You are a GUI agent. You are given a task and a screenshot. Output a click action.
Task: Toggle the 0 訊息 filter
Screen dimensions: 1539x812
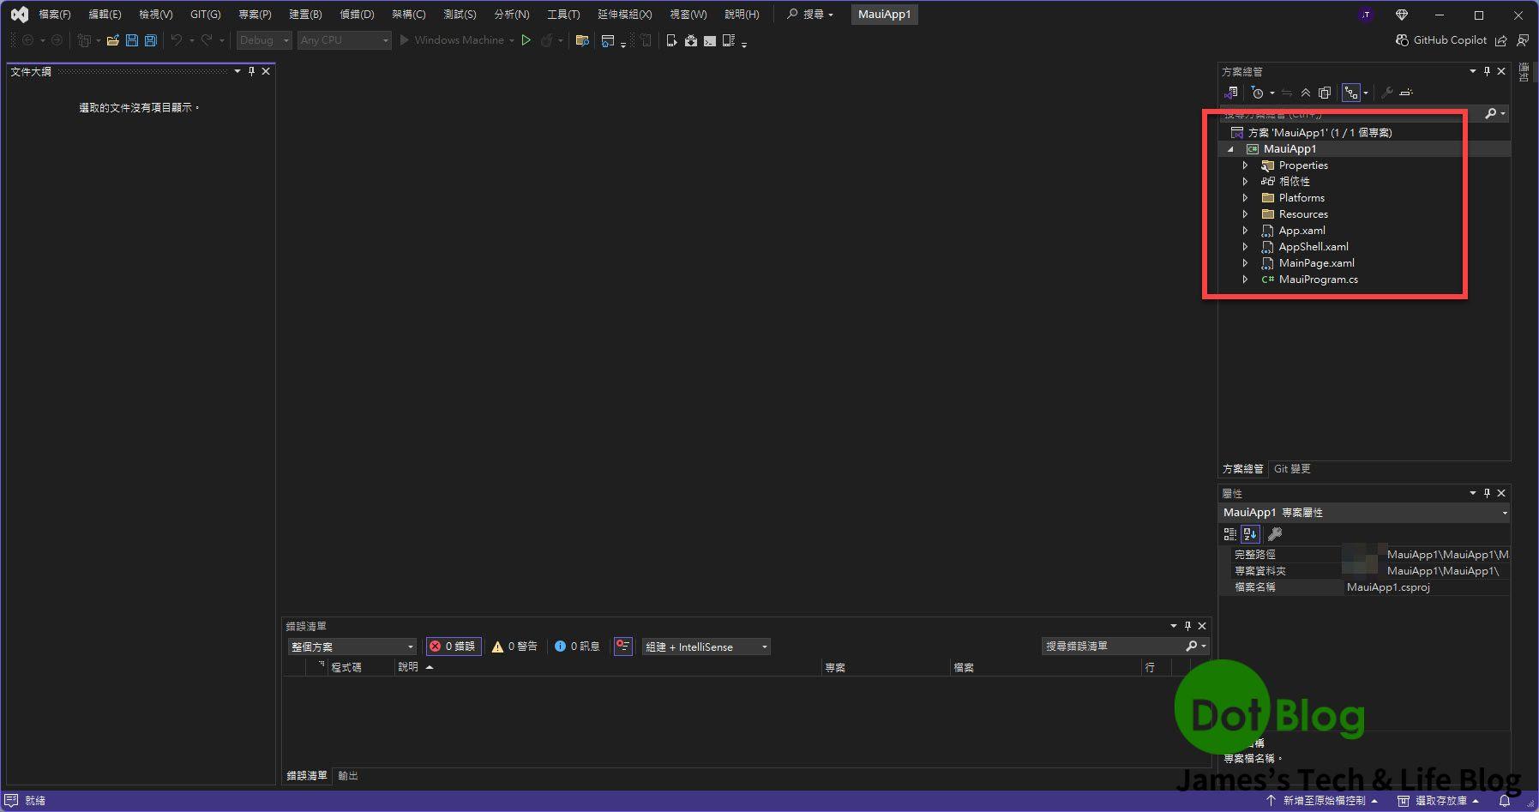click(577, 646)
